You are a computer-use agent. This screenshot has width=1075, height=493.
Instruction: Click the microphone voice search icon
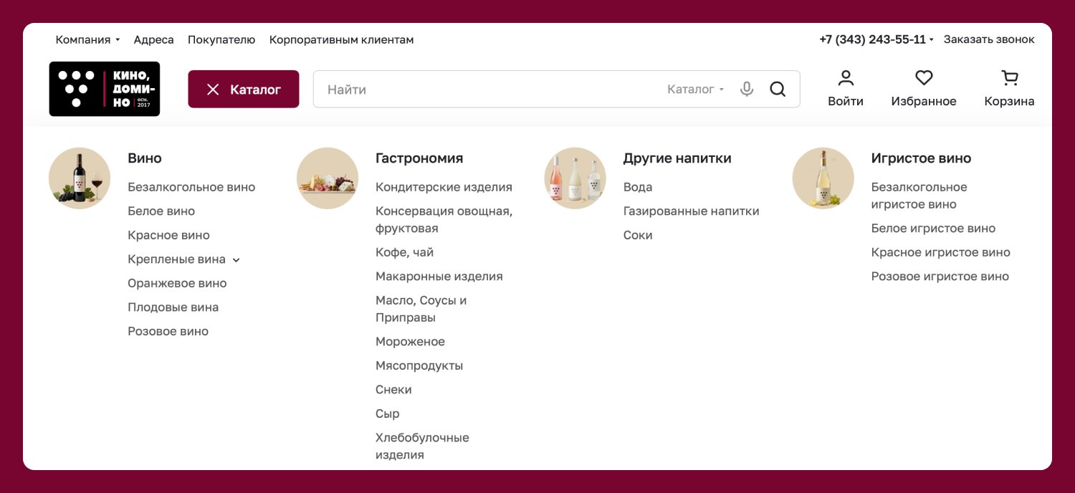click(747, 90)
